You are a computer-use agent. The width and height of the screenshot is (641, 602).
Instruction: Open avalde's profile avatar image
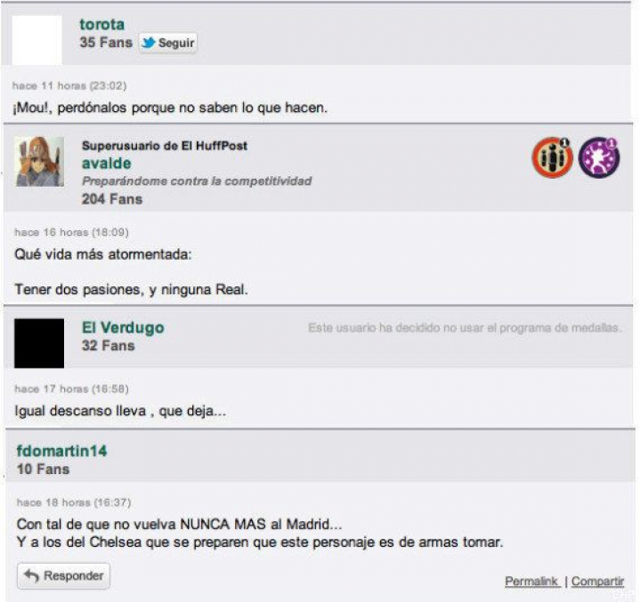[39, 162]
